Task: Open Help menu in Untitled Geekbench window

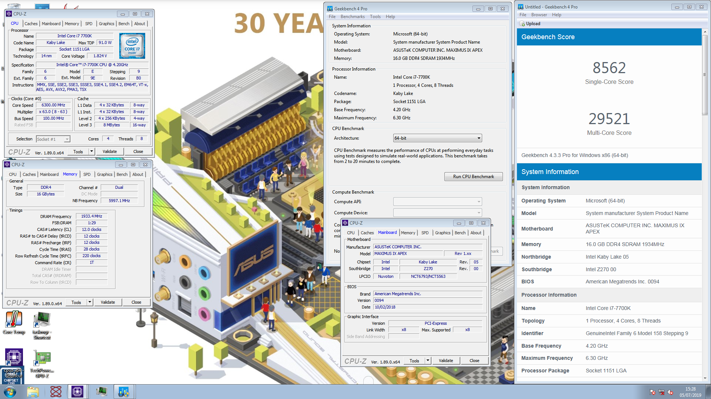Action: [x=557, y=15]
